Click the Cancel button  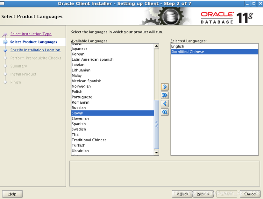click(x=250, y=194)
